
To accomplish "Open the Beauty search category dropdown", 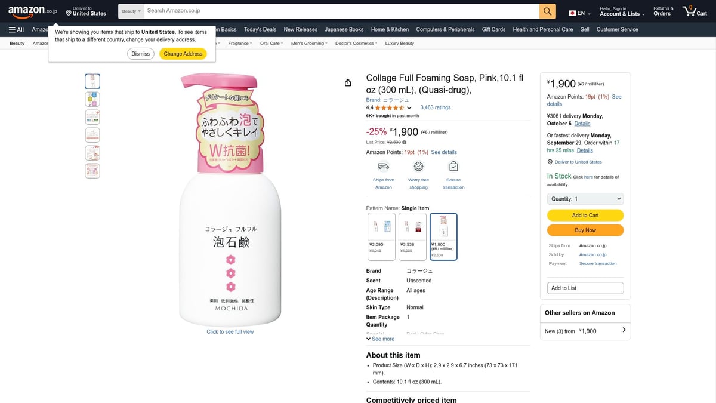I will pyautogui.click(x=131, y=11).
